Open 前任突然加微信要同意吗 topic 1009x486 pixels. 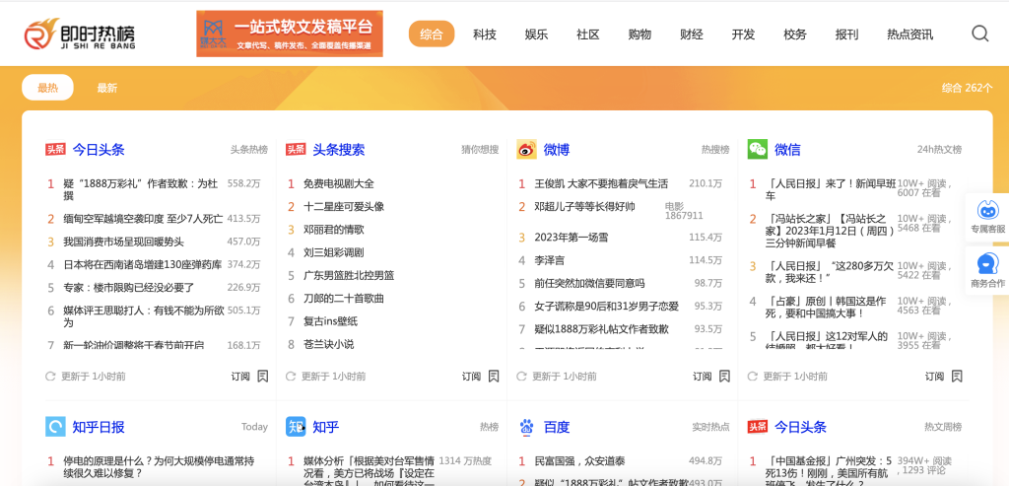click(x=589, y=283)
